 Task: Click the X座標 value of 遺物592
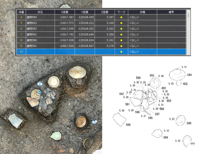pos(65,34)
